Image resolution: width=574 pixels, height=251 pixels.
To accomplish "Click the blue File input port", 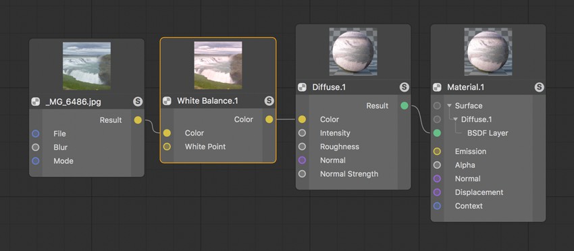I will click(x=36, y=134).
